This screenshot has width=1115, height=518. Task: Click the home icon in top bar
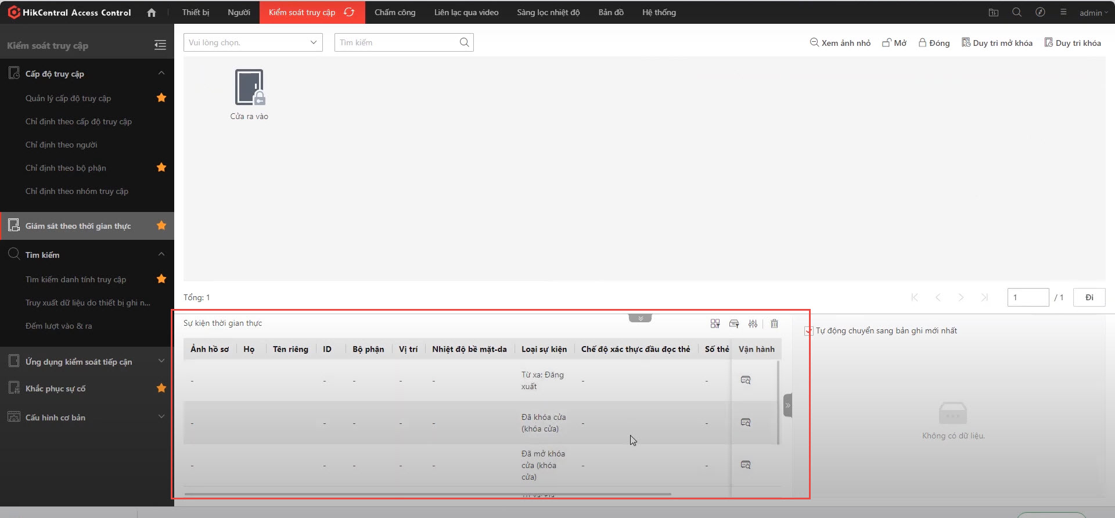(x=152, y=12)
